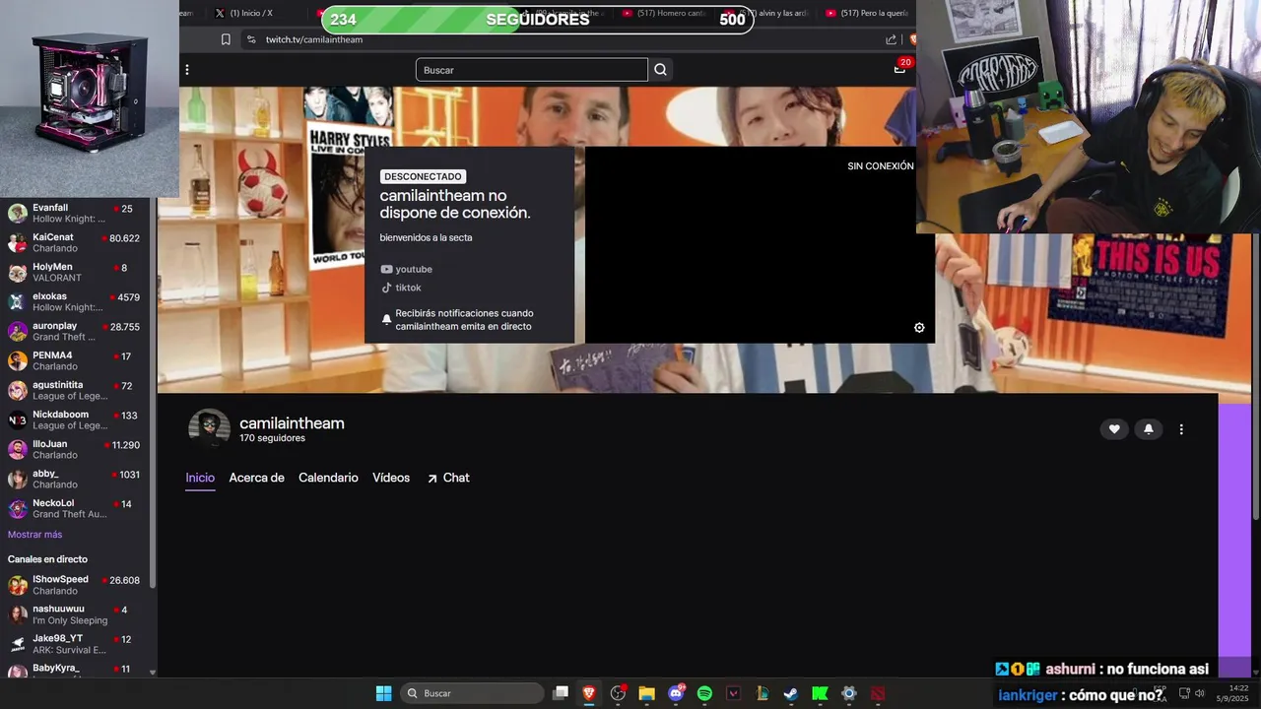
Task: Open abby_ channel in sidebar
Action: pos(74,479)
